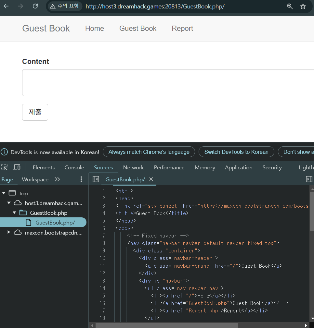Open the Guest Book nav link
Image resolution: width=314 pixels, height=328 pixels.
[x=138, y=29]
